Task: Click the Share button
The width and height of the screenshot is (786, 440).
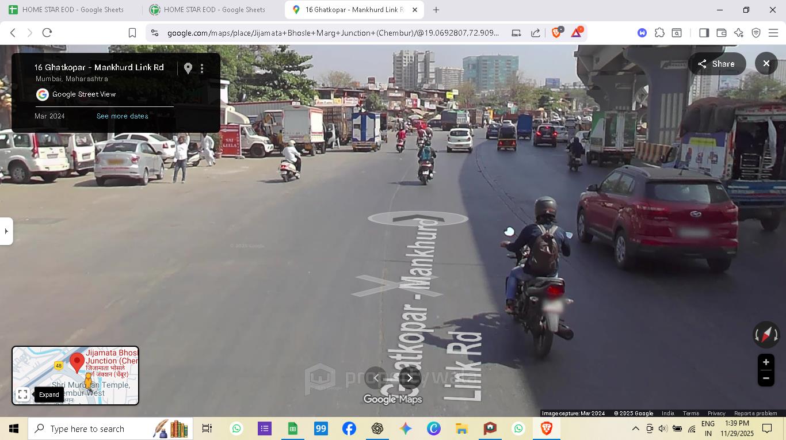Action: tap(717, 64)
